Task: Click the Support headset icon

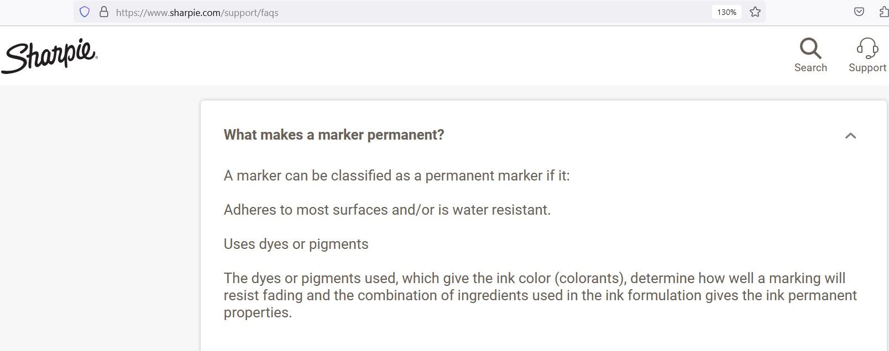Action: pyautogui.click(x=867, y=49)
